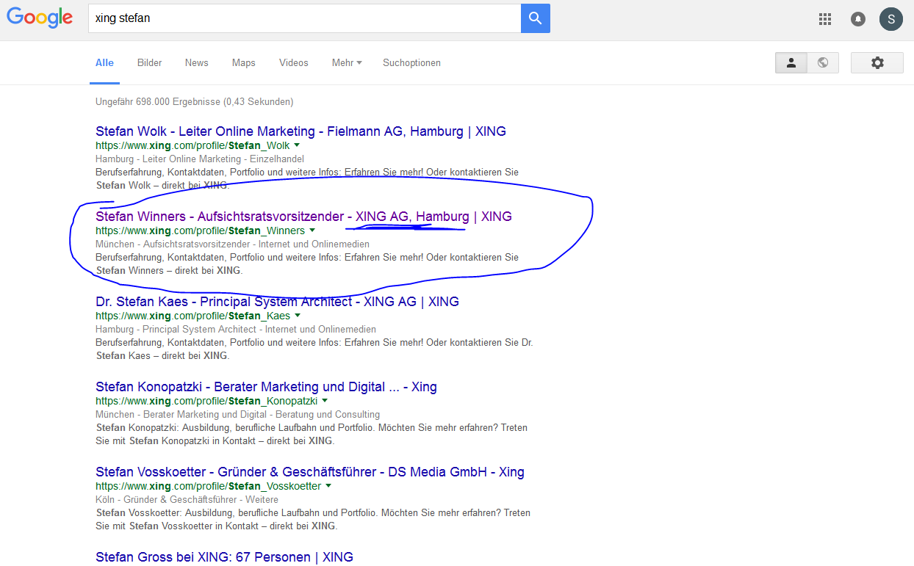Expand arrow next to Stefan_Konopatzki URL
Viewport: 914px width, 566px height.
coord(325,401)
